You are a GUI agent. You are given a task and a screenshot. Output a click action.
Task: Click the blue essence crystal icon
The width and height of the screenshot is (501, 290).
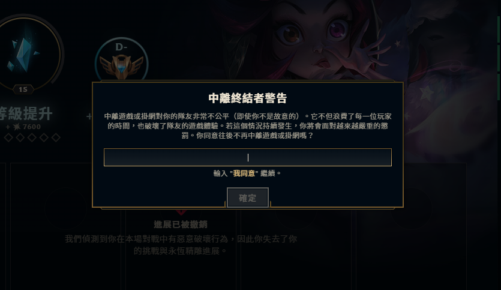point(23,53)
